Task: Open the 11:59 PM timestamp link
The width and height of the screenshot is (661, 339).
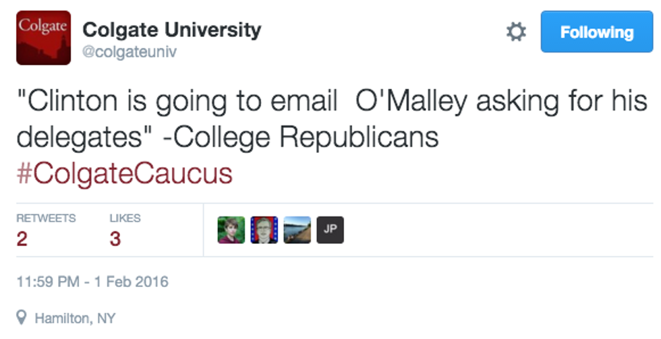Action: 51,281
